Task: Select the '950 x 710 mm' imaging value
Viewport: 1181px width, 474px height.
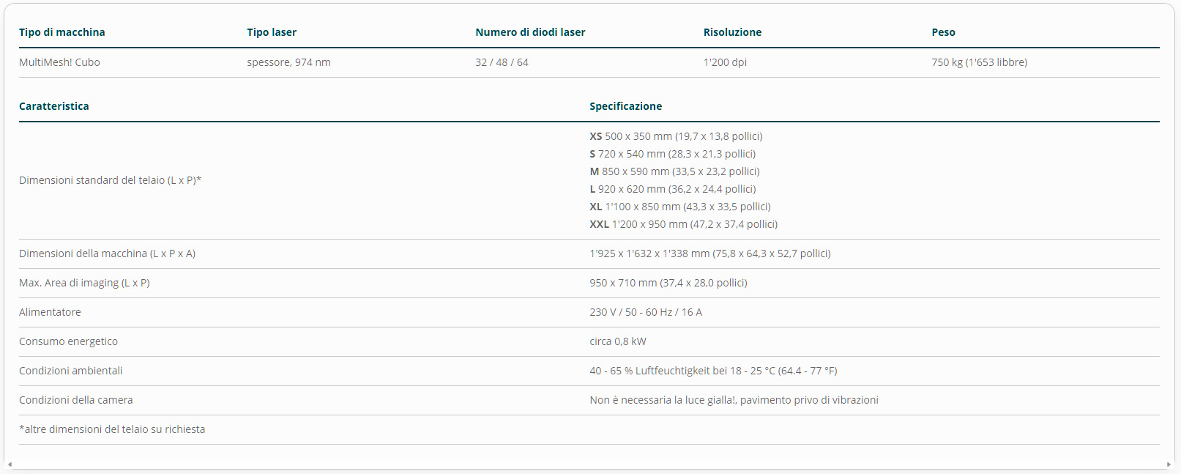Action: pyautogui.click(x=668, y=283)
